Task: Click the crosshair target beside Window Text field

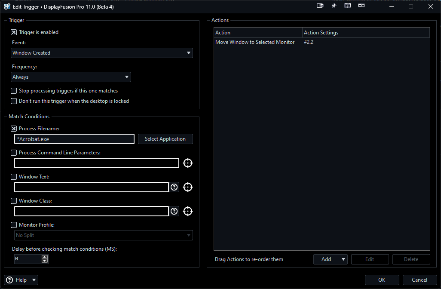Action: (188, 187)
